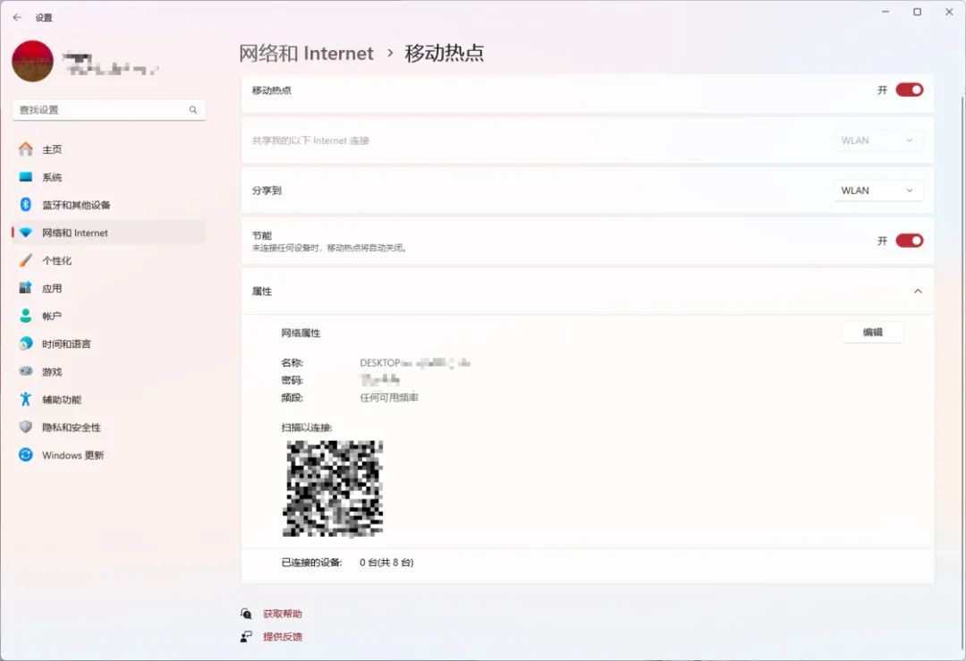The width and height of the screenshot is (966, 661).
Task: Click the 0 台(共 8 台) connected devices count
Action: pos(387,562)
